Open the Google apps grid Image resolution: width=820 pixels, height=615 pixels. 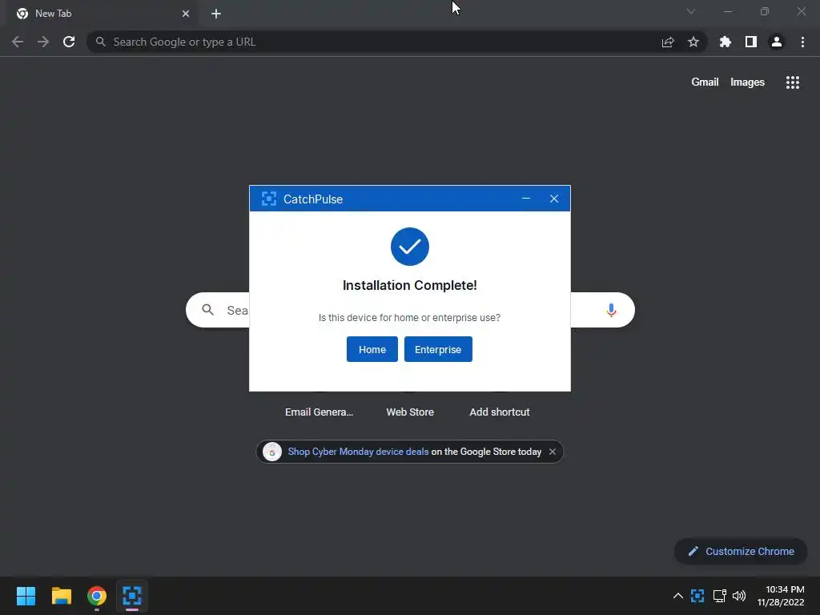(793, 82)
